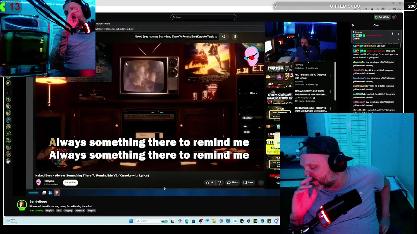Click the Brave icon in the inner taskbar

click(x=57, y=193)
